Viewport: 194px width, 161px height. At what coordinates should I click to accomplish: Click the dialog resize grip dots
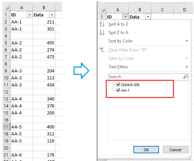point(189,157)
